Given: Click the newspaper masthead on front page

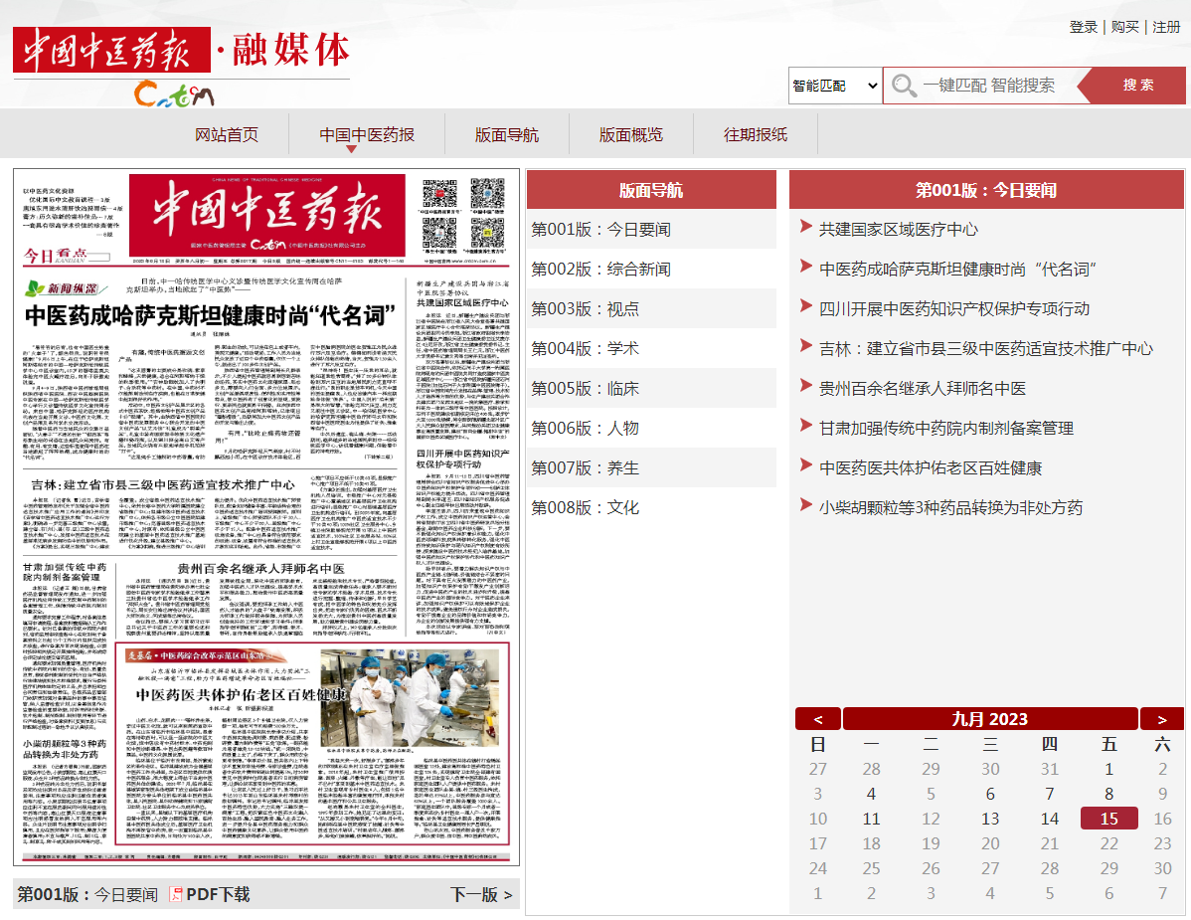Looking at the screenshot, I should point(266,216).
